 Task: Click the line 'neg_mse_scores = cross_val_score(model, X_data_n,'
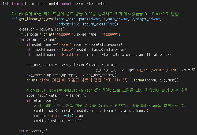pyautogui.click(x=72, y=65)
